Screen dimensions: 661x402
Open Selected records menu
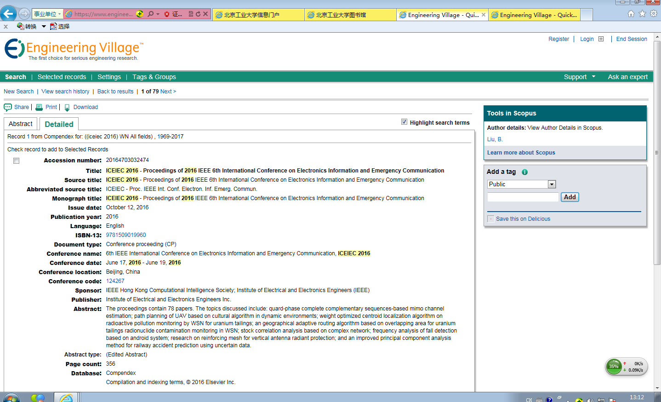(x=62, y=77)
